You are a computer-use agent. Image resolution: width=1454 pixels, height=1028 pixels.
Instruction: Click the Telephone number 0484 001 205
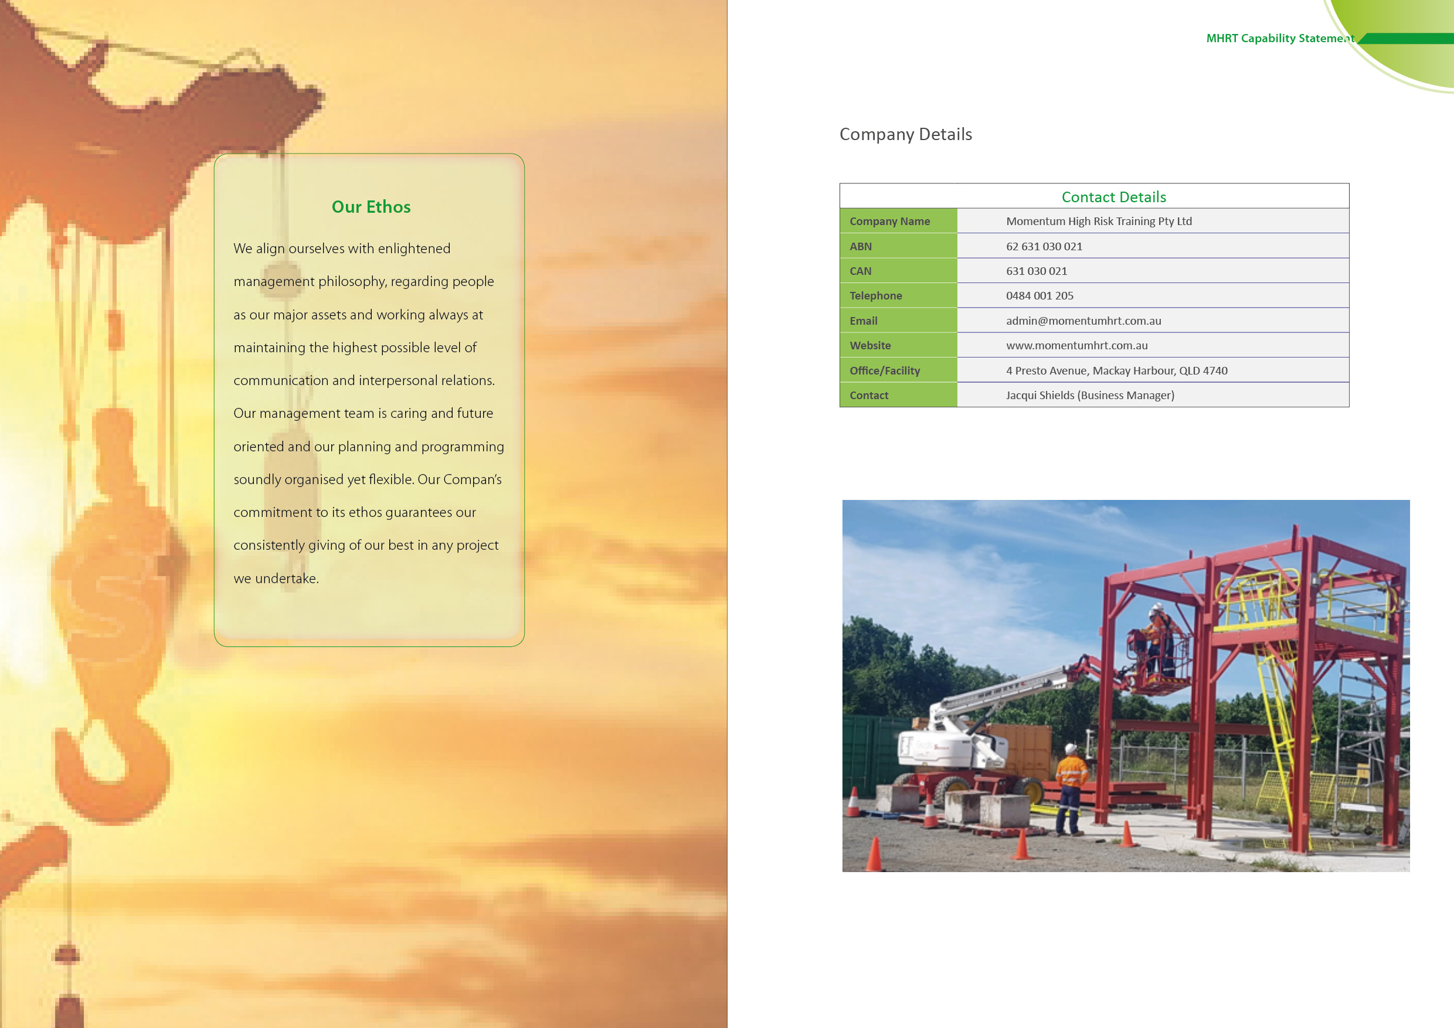pyautogui.click(x=1039, y=295)
